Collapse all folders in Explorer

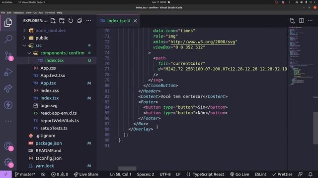79,21
